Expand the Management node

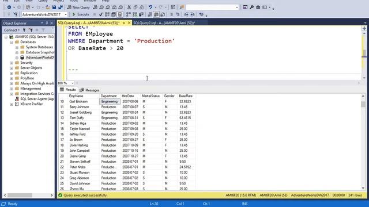[12, 89]
